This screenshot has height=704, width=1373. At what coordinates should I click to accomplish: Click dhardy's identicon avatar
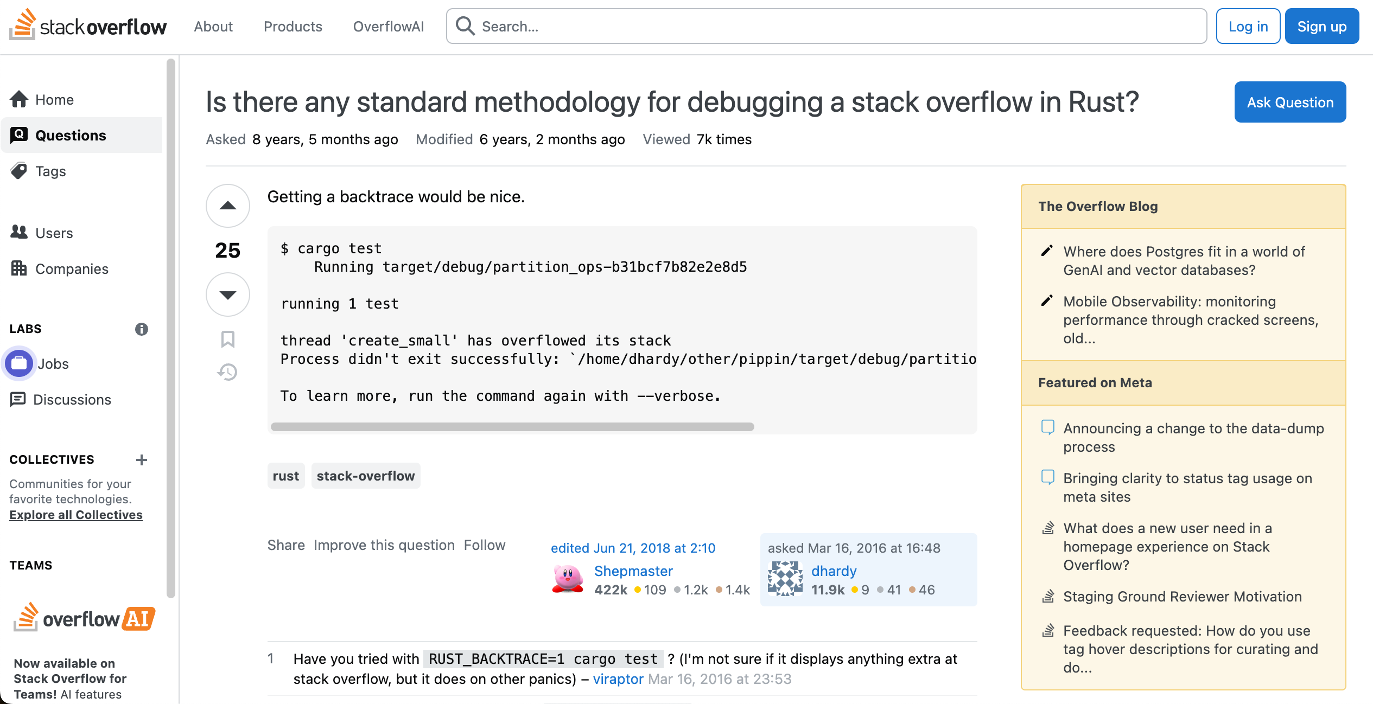point(785,579)
